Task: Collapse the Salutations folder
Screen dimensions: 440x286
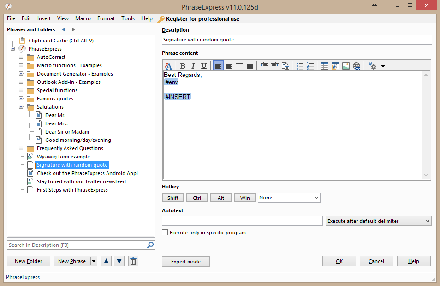Action: 21,107
